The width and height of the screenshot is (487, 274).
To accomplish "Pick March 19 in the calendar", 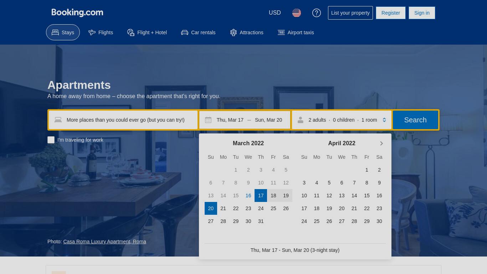I will [x=286, y=196].
